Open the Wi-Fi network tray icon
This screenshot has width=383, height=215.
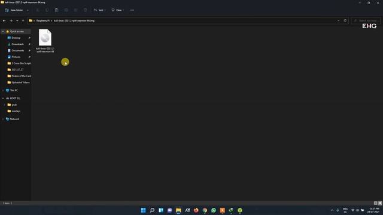tap(352, 210)
